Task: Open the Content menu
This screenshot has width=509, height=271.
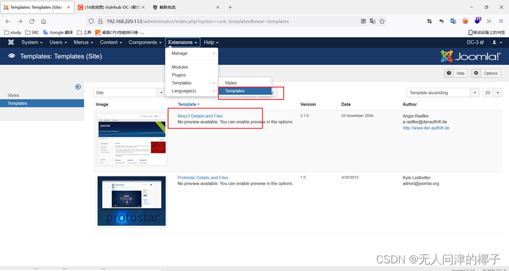Action: [111, 42]
